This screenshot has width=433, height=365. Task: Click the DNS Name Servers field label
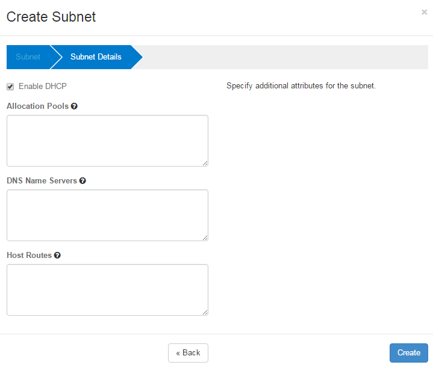pyautogui.click(x=42, y=181)
